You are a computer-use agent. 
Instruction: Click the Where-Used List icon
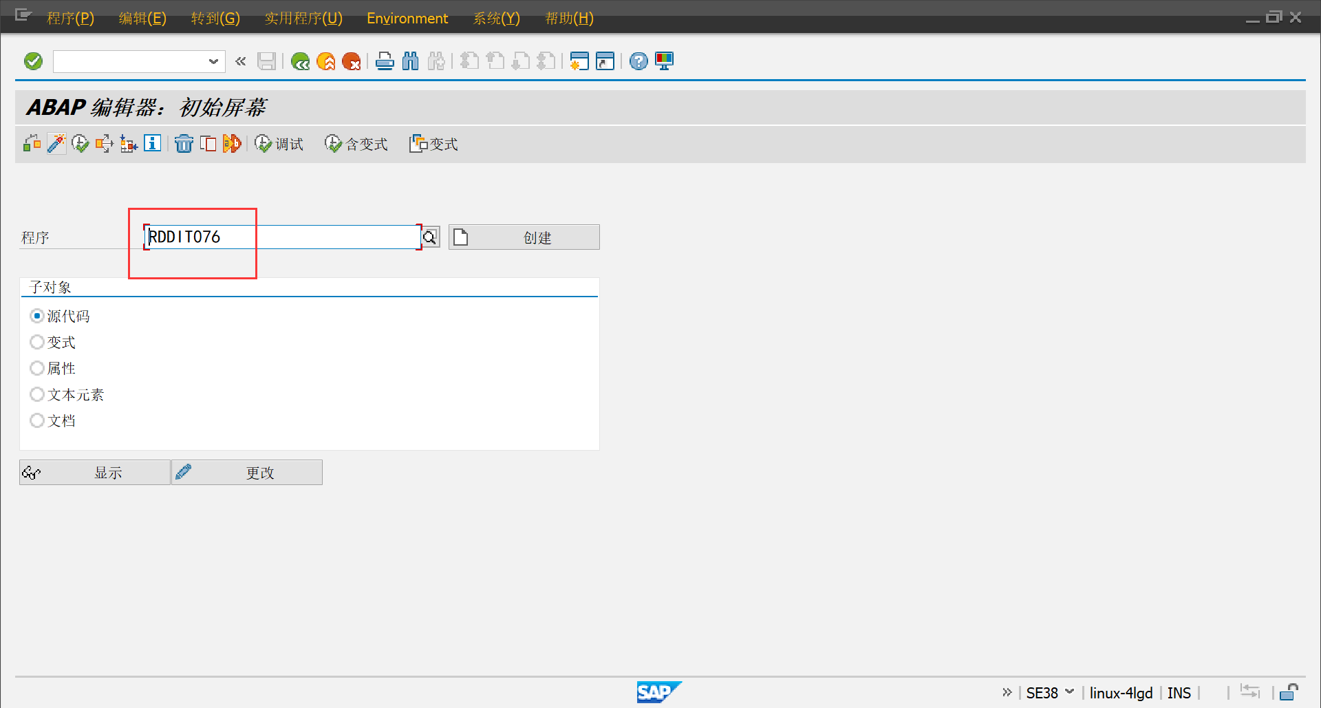pyautogui.click(x=104, y=143)
